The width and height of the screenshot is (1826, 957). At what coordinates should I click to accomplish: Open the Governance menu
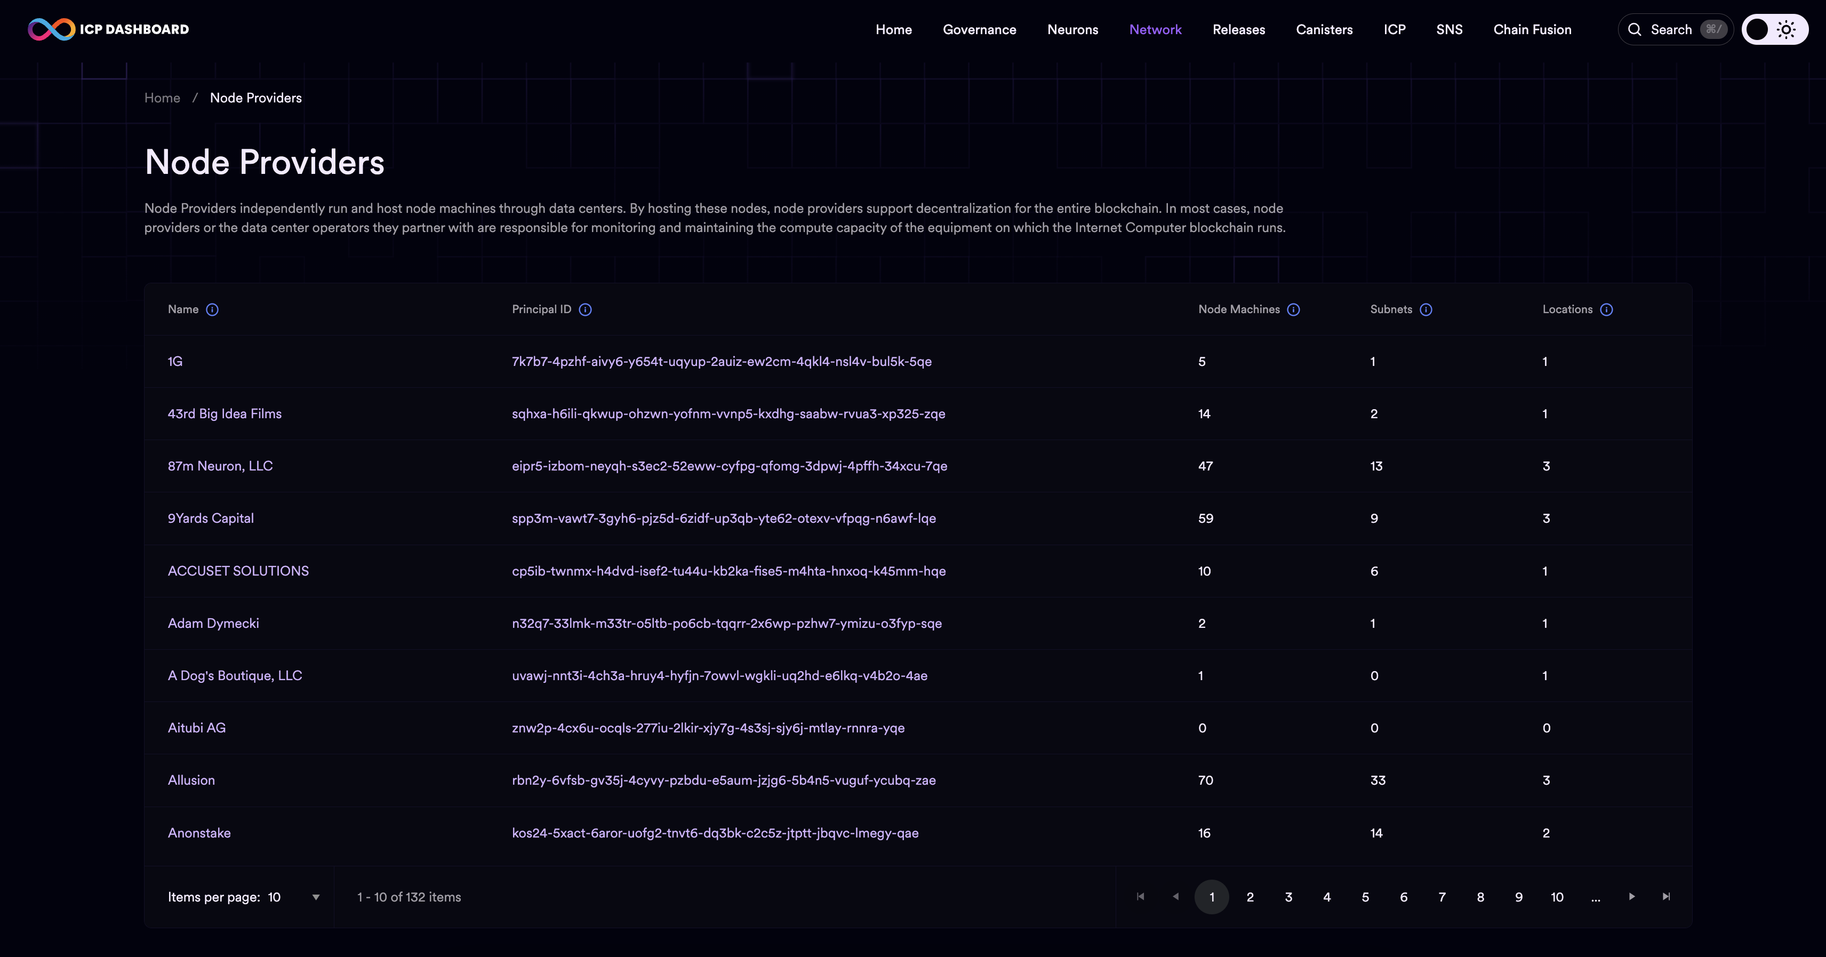click(979, 30)
